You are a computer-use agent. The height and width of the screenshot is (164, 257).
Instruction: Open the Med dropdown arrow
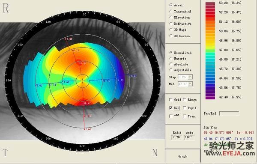190,84
